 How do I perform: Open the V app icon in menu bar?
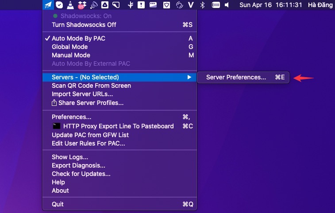coord(191,5)
